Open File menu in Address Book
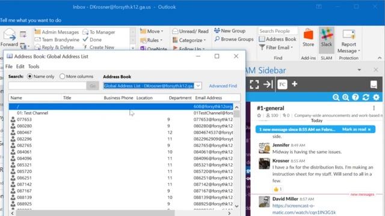The height and width of the screenshot is (216, 385). pos(9,67)
